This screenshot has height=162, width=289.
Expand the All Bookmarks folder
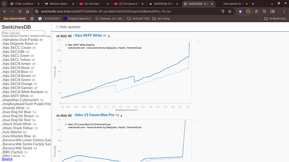click(275, 18)
